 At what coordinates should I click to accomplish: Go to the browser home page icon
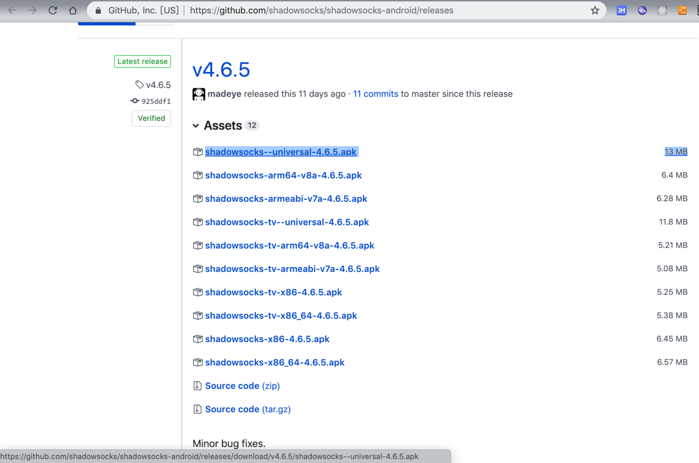pyautogui.click(x=73, y=10)
